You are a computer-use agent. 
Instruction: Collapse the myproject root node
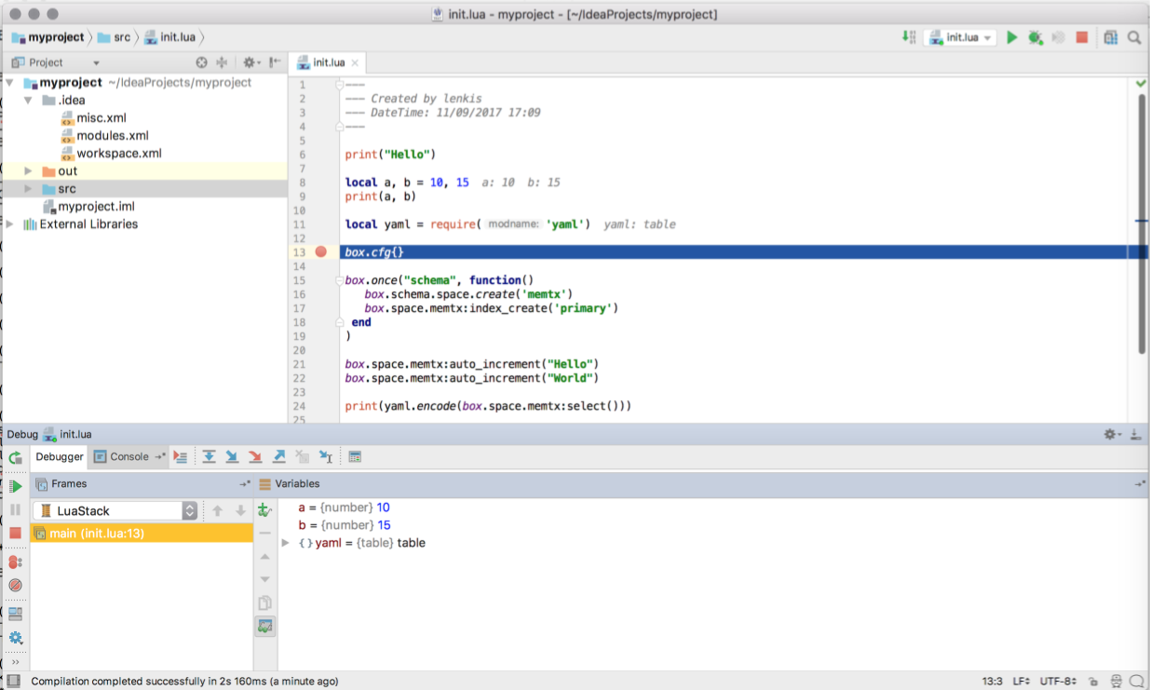click(9, 83)
